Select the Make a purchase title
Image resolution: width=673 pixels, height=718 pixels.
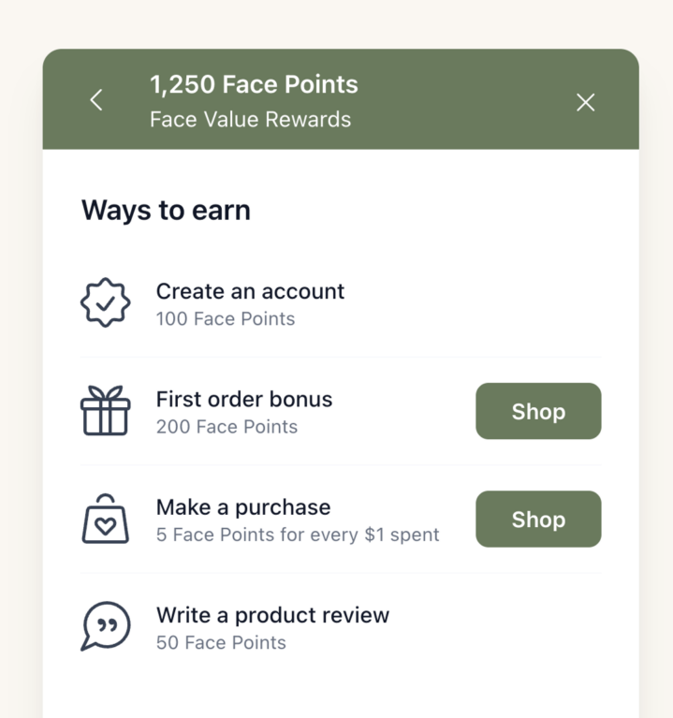242,507
